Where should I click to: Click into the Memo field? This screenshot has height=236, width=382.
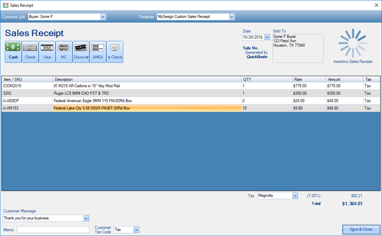point(53,230)
